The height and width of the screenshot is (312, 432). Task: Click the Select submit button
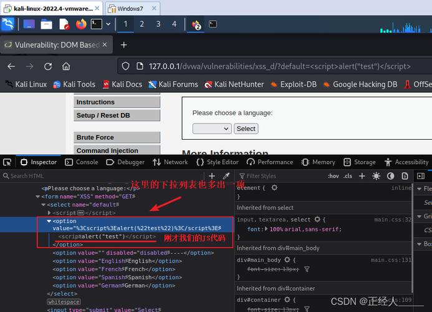(246, 129)
